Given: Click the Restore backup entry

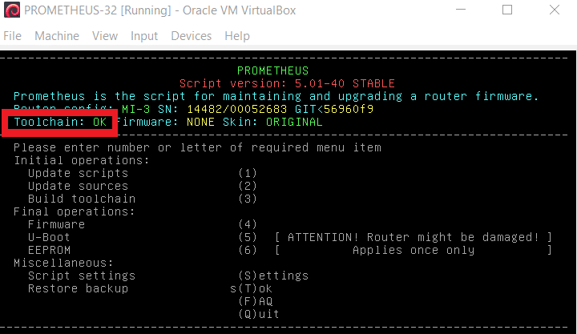Looking at the screenshot, I should point(78,288).
